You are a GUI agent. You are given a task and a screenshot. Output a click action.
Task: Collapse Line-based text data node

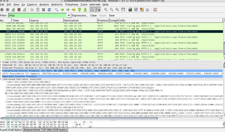(1, 79)
